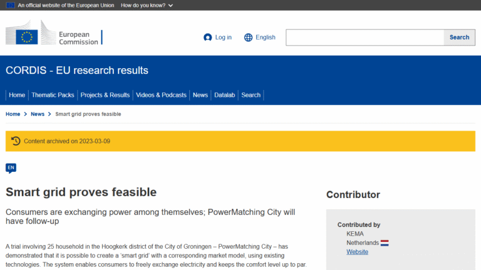Click the globe language icon
Viewport: 481px width, 270px height.
coord(249,37)
